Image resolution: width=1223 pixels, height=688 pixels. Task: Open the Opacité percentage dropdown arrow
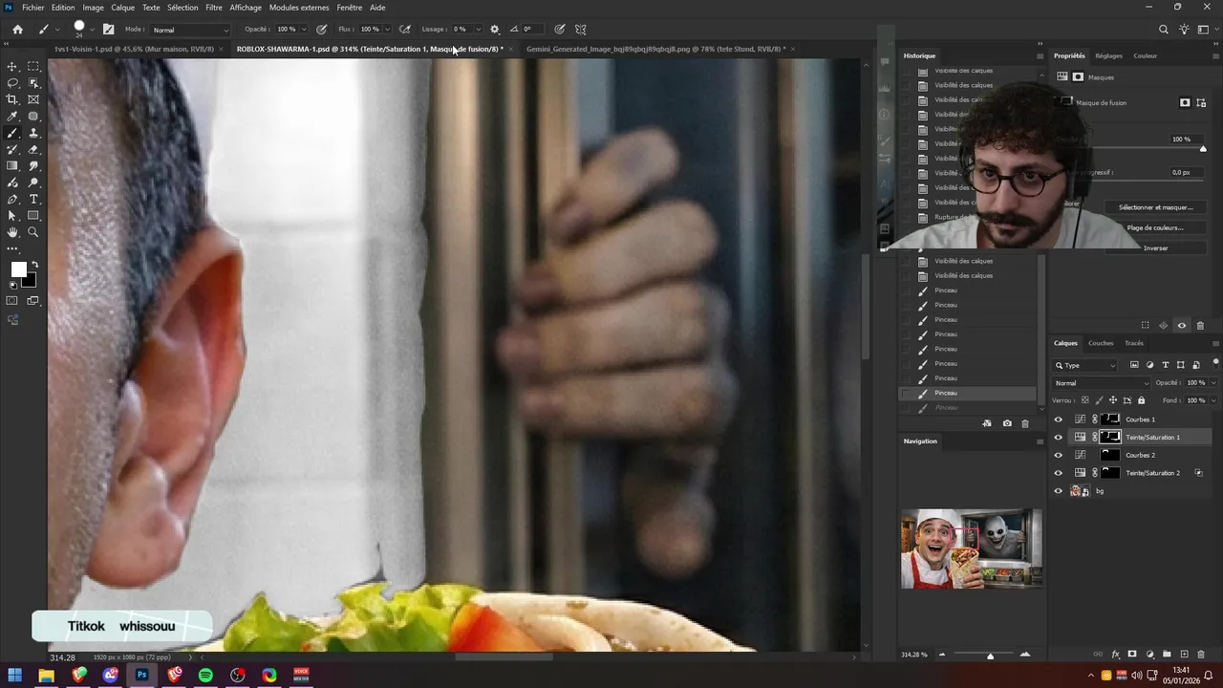coord(304,30)
